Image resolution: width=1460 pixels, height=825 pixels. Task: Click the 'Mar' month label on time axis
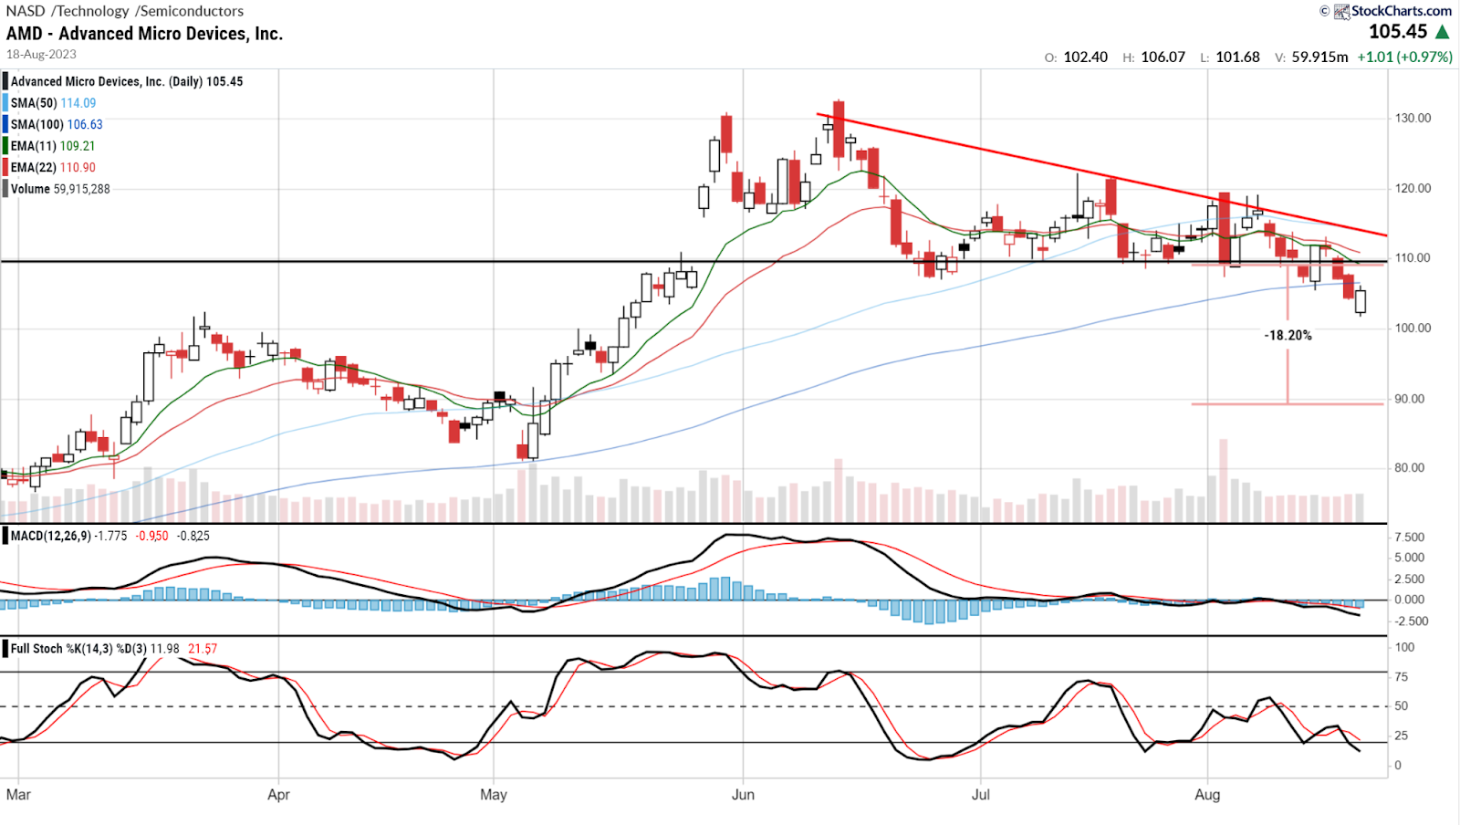pos(18,795)
